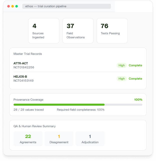Click the green 100% coverage value
Viewport: 156px width, 161px height.
[x=138, y=100]
